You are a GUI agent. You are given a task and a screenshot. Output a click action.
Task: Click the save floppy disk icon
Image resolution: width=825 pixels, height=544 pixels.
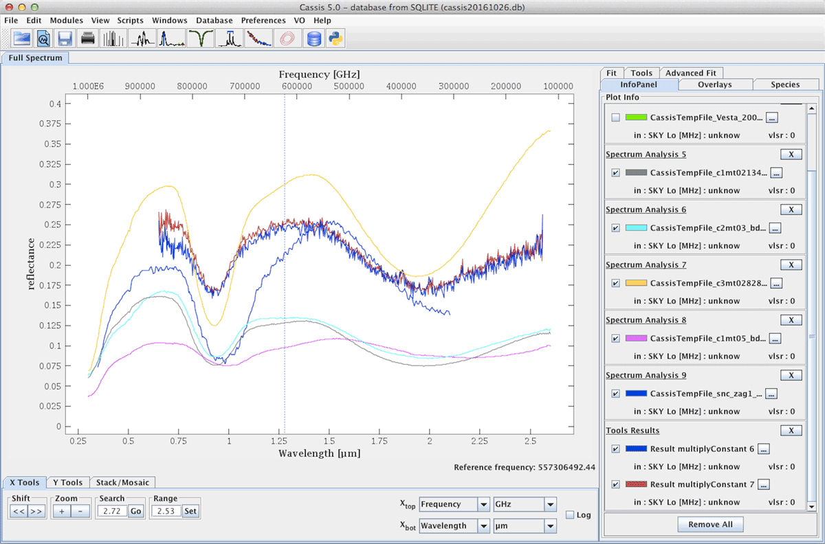click(65, 38)
